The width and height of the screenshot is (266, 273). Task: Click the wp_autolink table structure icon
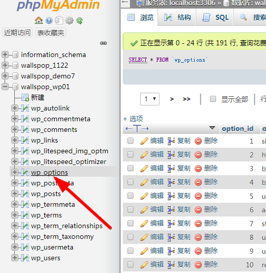point(25,108)
